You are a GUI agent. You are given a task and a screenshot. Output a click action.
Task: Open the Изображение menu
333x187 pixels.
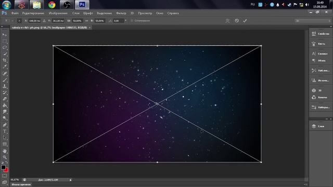coord(58,13)
